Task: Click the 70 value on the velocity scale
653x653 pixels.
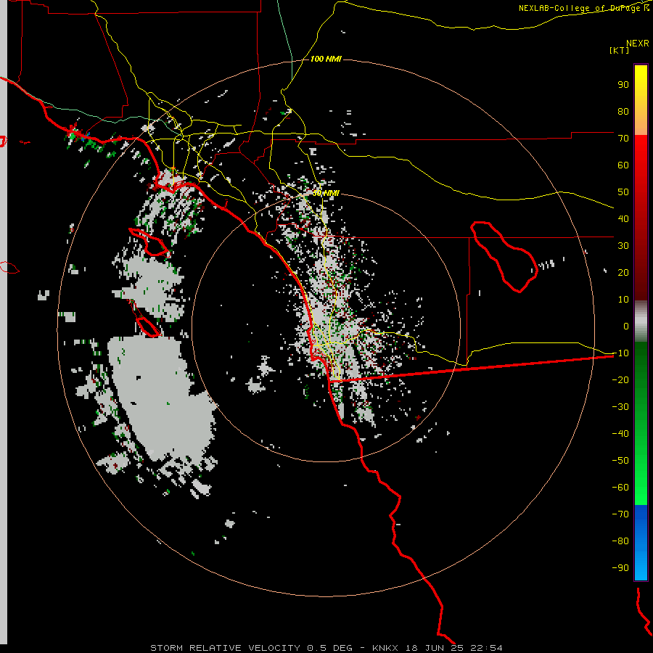Action: point(623,139)
